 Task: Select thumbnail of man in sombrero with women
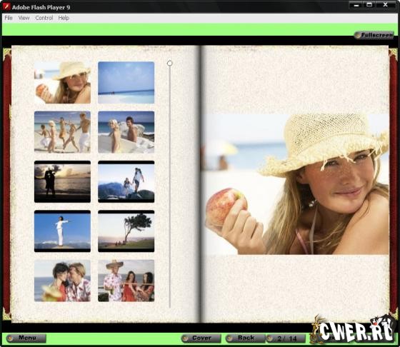pos(126,281)
